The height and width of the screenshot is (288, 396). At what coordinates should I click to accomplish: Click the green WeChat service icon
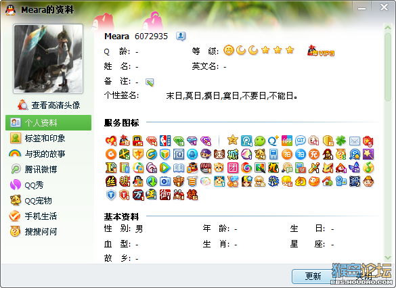[260, 141]
